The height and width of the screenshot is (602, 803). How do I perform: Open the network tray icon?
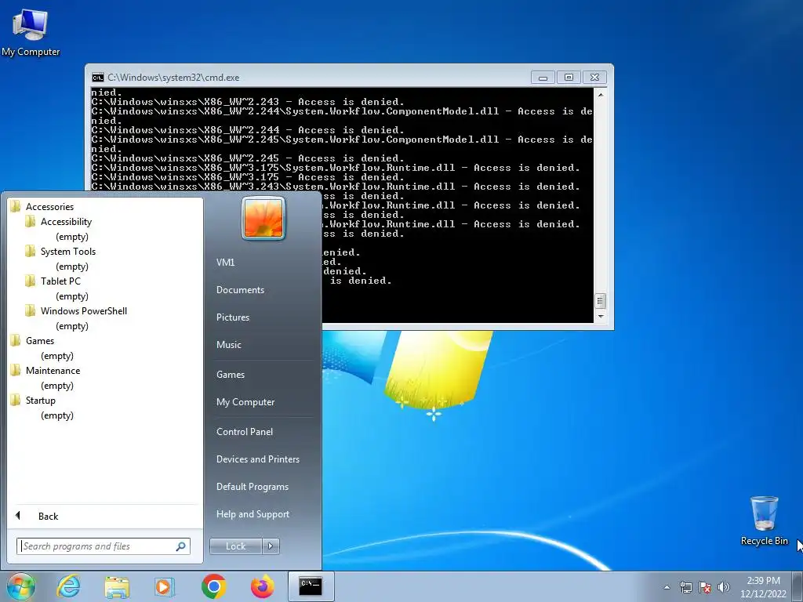coord(685,587)
